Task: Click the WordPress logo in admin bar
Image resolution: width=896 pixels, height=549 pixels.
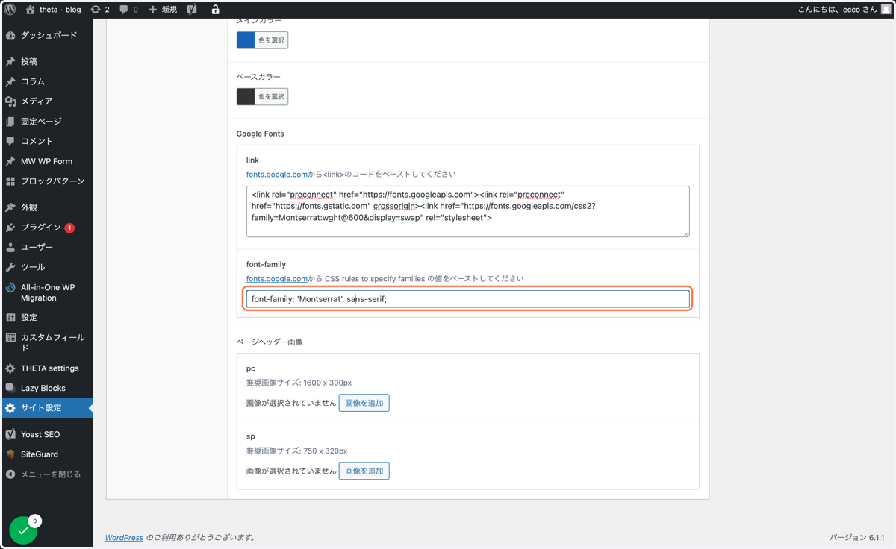Action: click(10, 10)
